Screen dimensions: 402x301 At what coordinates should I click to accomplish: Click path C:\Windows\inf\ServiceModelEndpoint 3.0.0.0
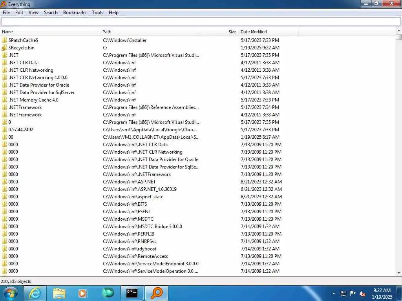point(150,264)
